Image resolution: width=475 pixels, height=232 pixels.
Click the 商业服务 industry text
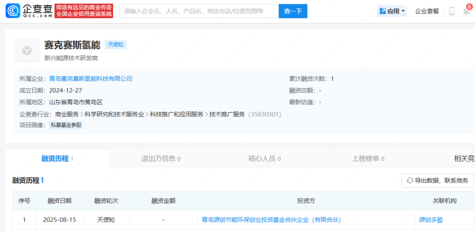click(x=67, y=114)
